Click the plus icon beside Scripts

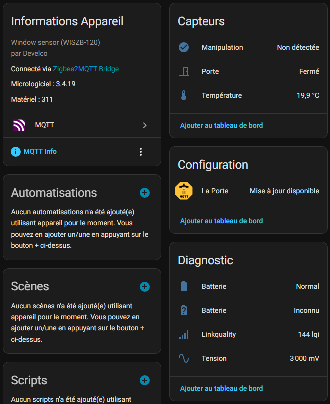(144, 380)
